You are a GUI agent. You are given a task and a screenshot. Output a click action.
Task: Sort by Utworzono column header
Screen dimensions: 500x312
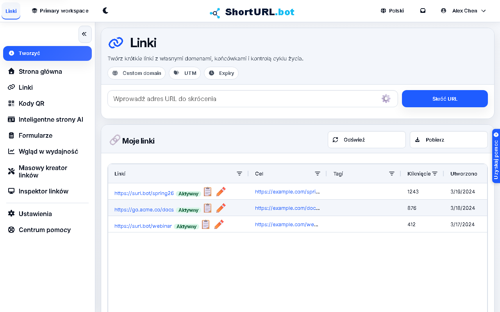pos(464,174)
